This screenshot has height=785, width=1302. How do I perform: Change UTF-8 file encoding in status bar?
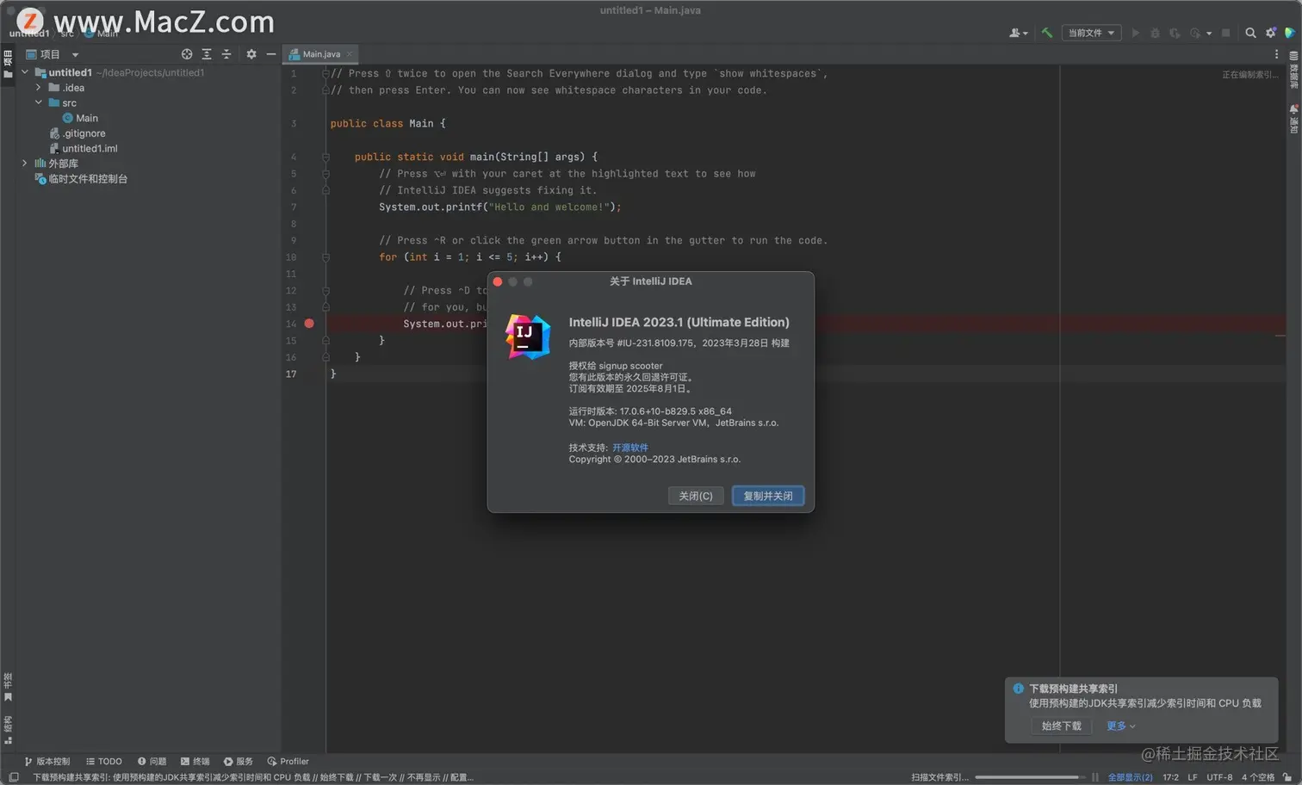click(1219, 777)
